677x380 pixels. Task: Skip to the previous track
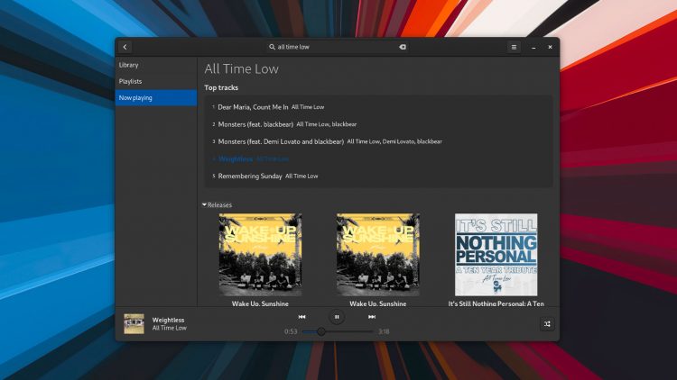tap(301, 317)
